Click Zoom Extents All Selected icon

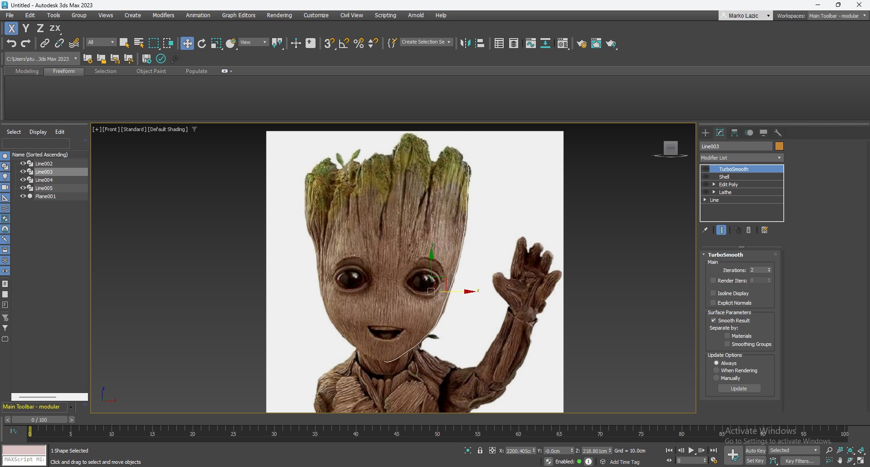tap(861, 450)
